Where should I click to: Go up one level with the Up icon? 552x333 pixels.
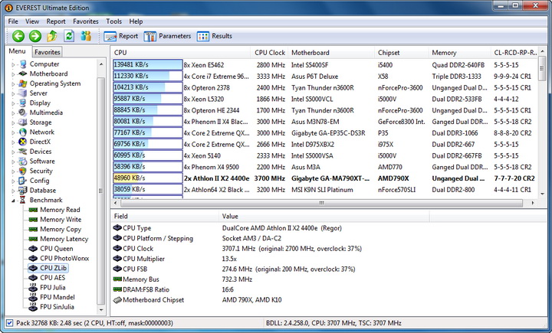[x=52, y=36]
